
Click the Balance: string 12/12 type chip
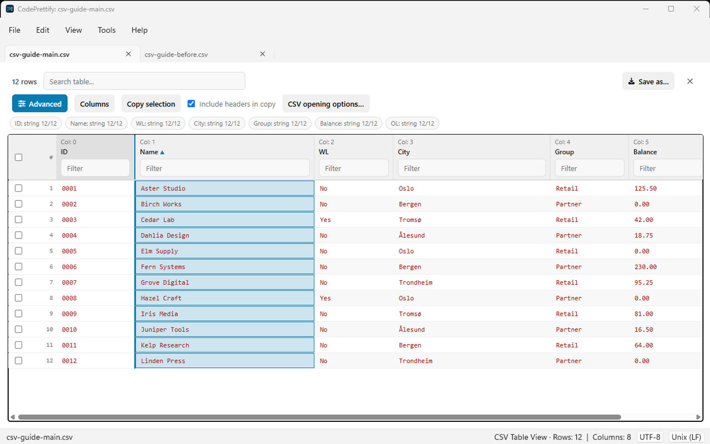pos(348,123)
